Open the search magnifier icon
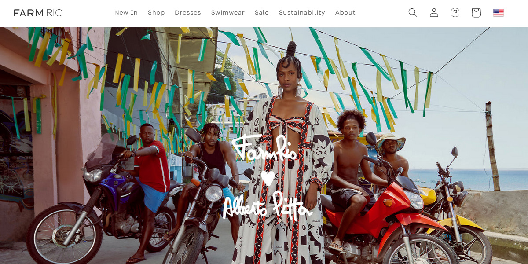This screenshot has height=264, width=528. tap(413, 13)
